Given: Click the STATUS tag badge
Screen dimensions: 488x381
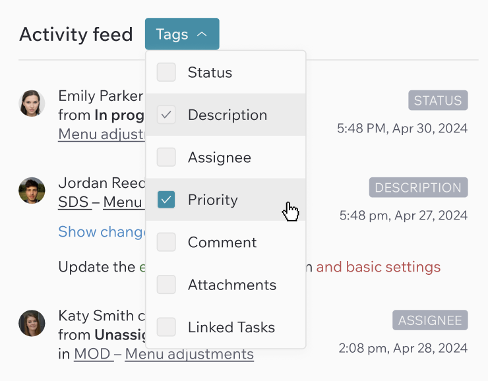Looking at the screenshot, I should pos(438,100).
